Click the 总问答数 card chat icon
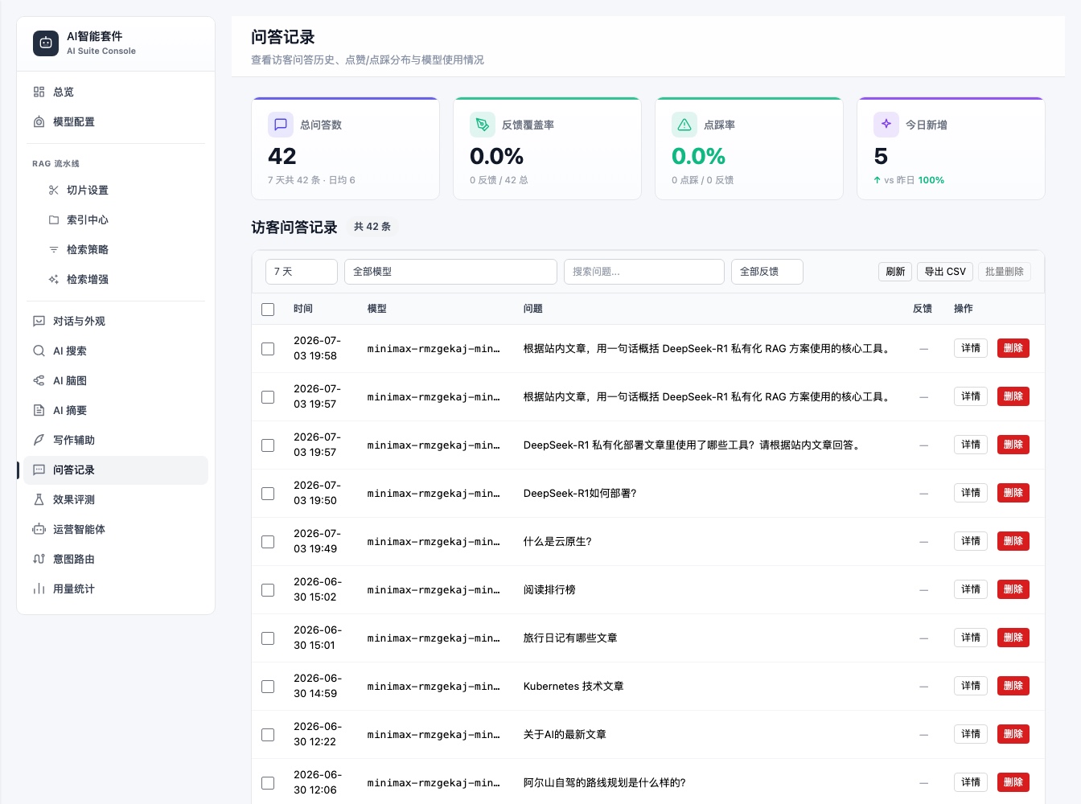This screenshot has width=1081, height=804. click(x=281, y=125)
